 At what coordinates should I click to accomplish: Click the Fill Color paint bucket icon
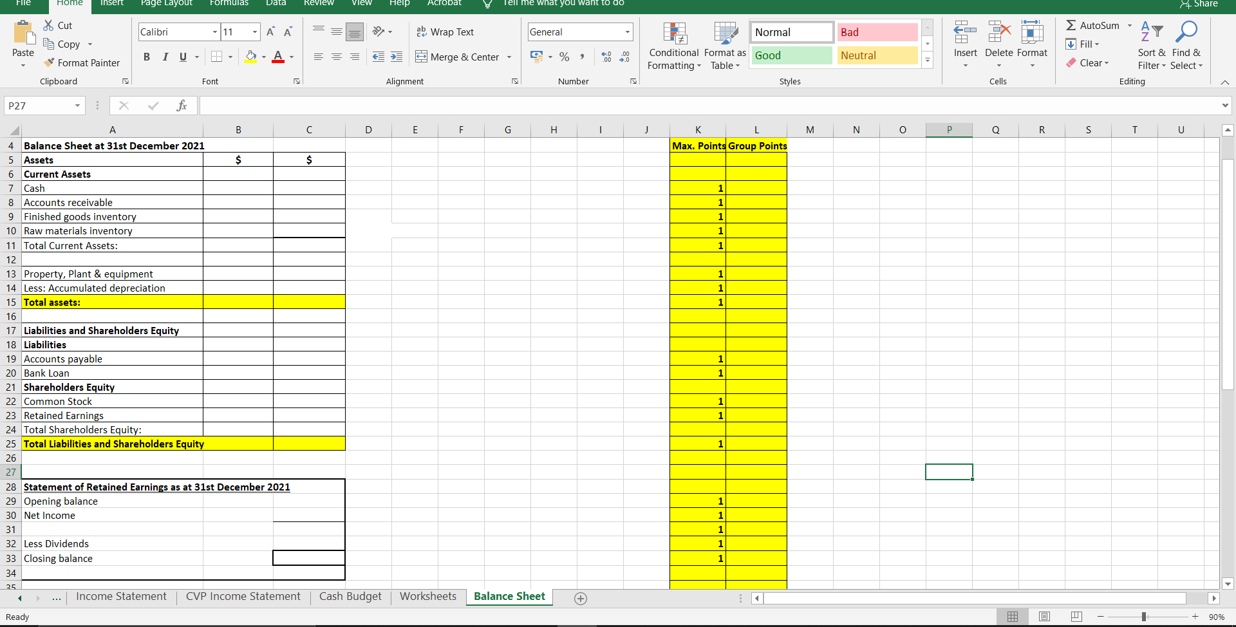[x=251, y=57]
